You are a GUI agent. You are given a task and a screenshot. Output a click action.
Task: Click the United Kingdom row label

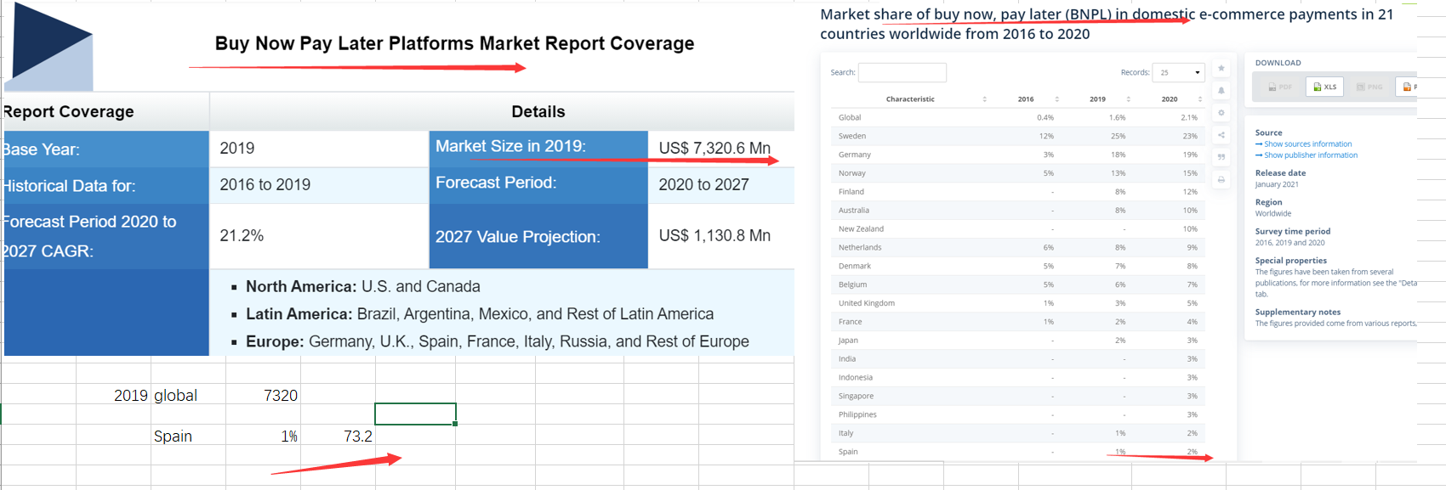(867, 303)
